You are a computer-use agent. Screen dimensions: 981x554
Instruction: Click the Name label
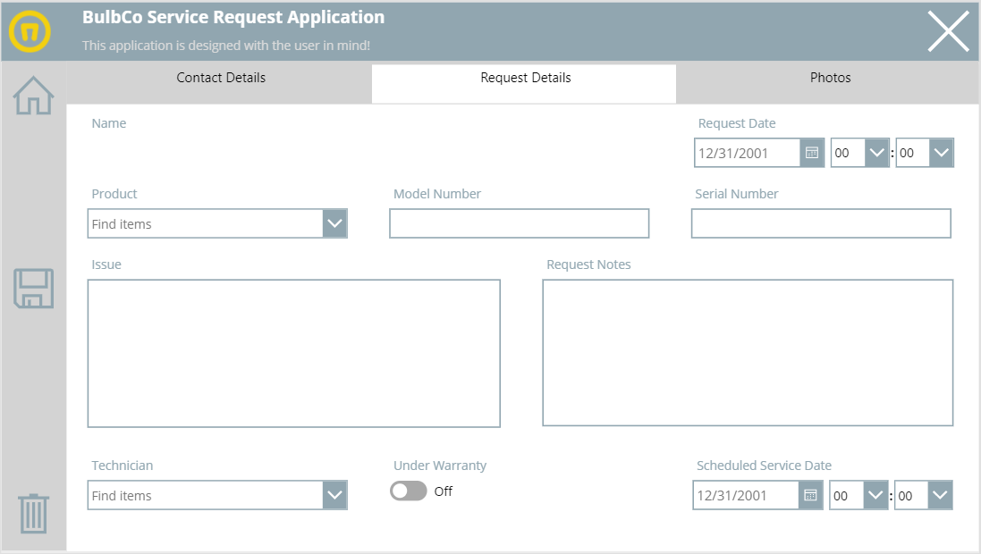109,123
